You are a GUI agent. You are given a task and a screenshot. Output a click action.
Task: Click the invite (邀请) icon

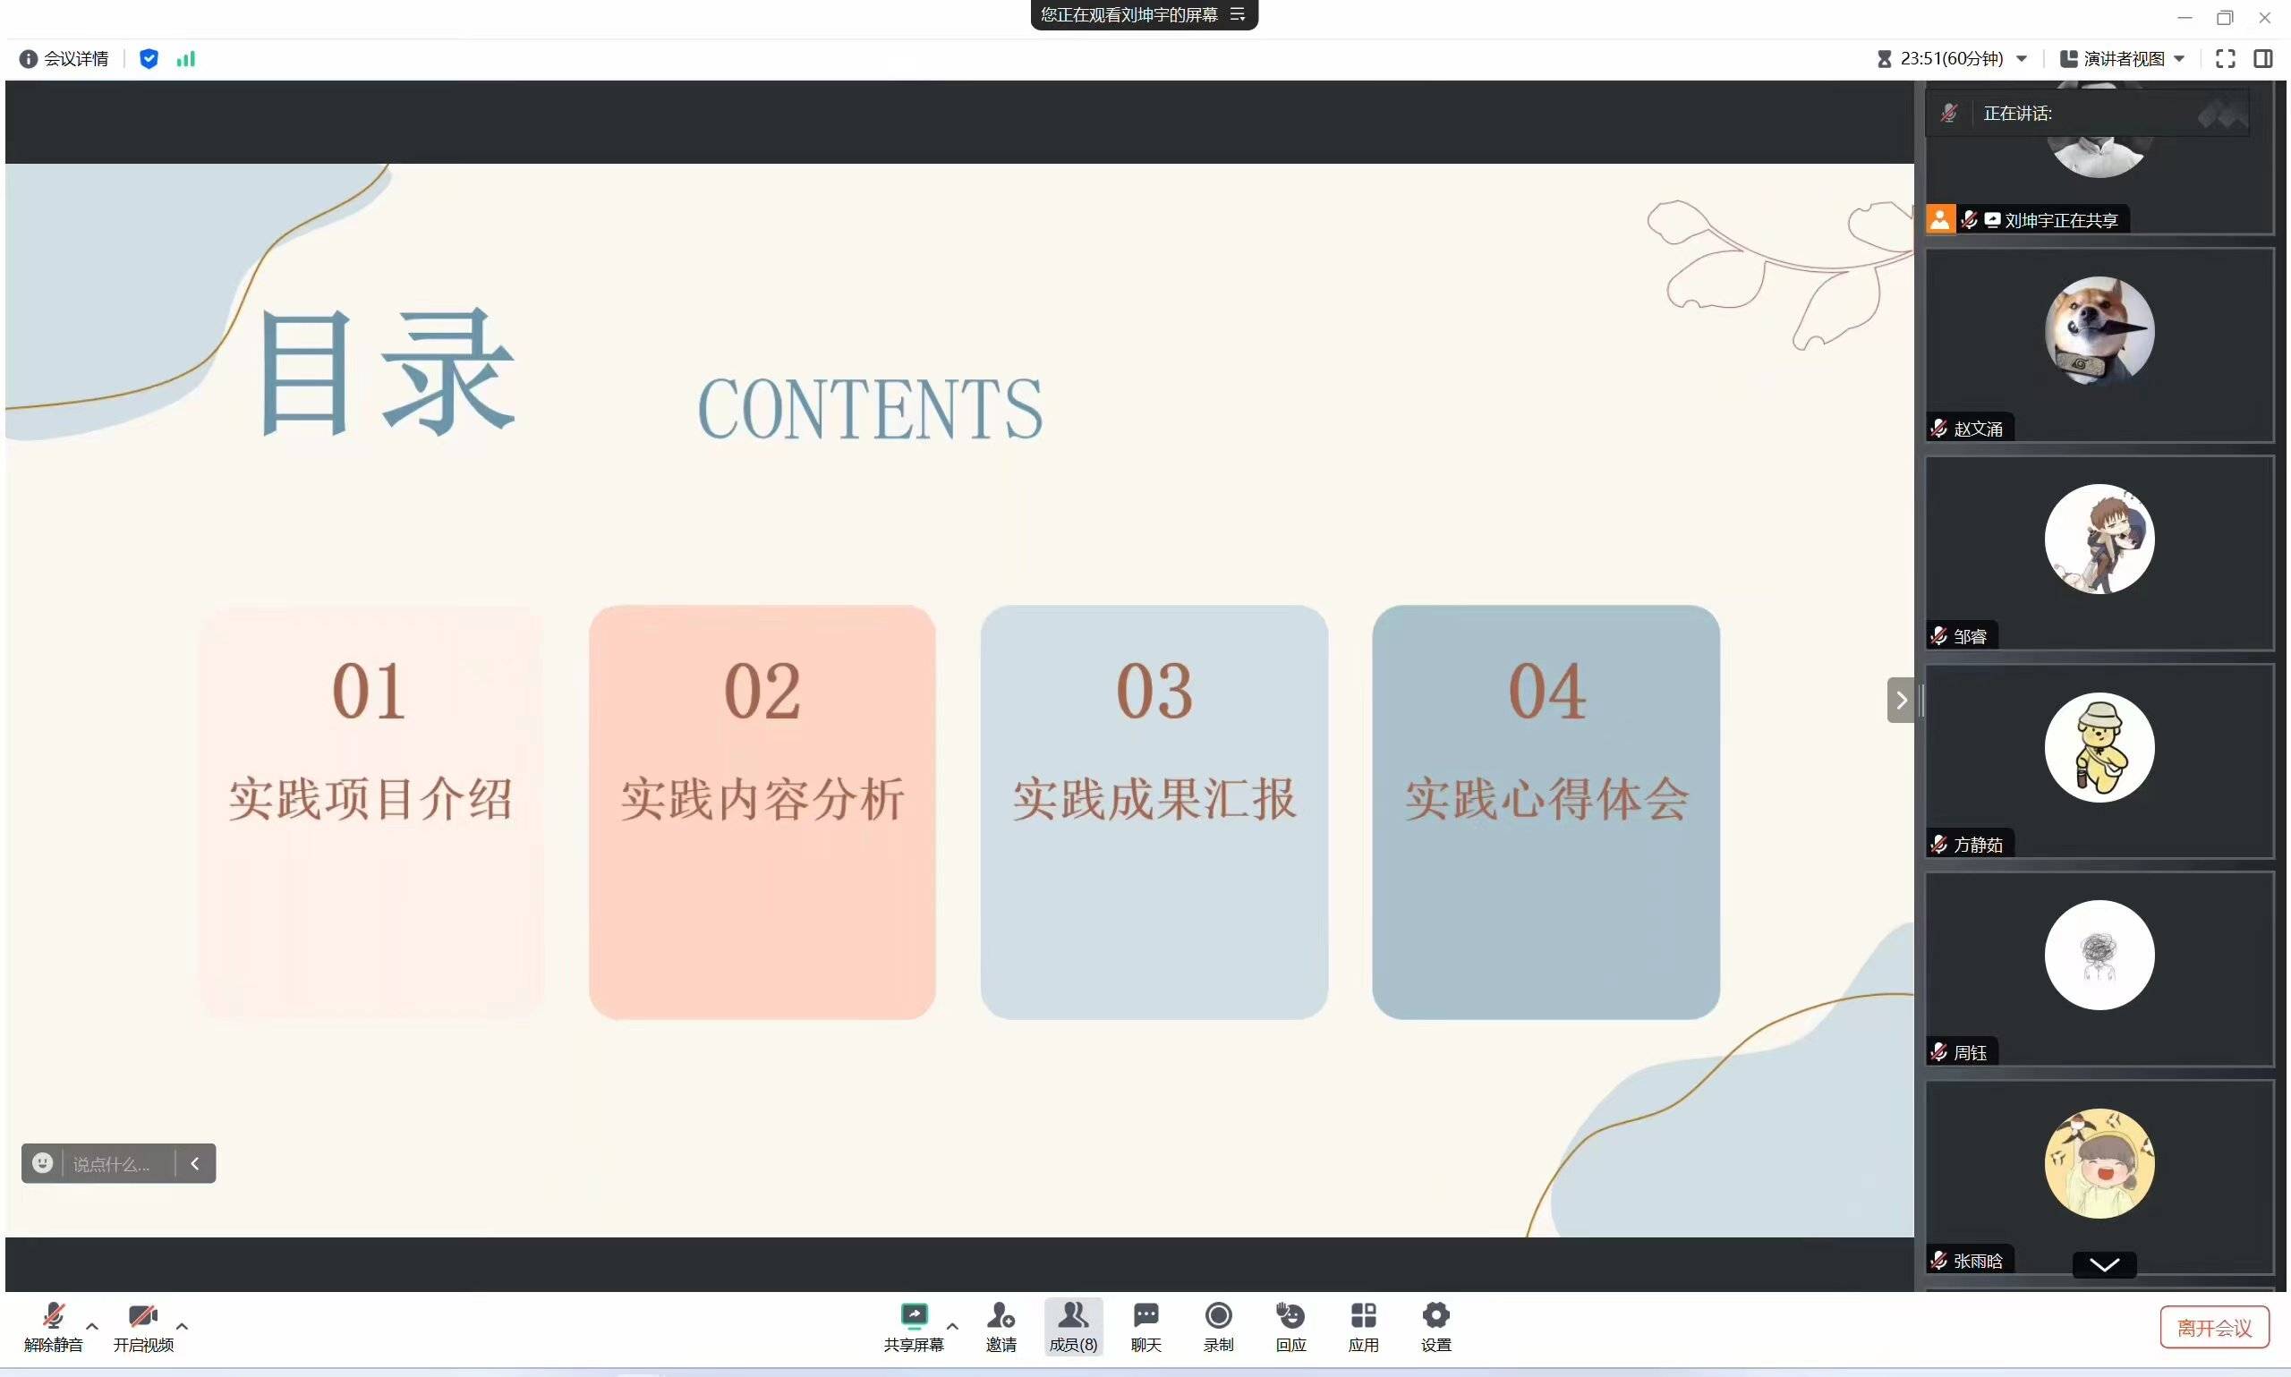(1001, 1318)
